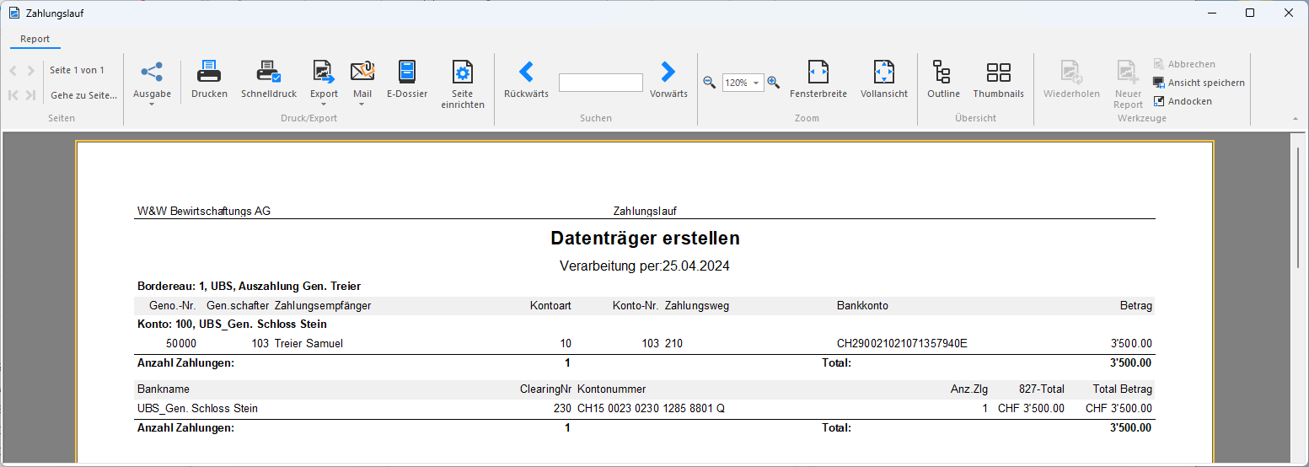Open the Report ribbon tab

35,39
